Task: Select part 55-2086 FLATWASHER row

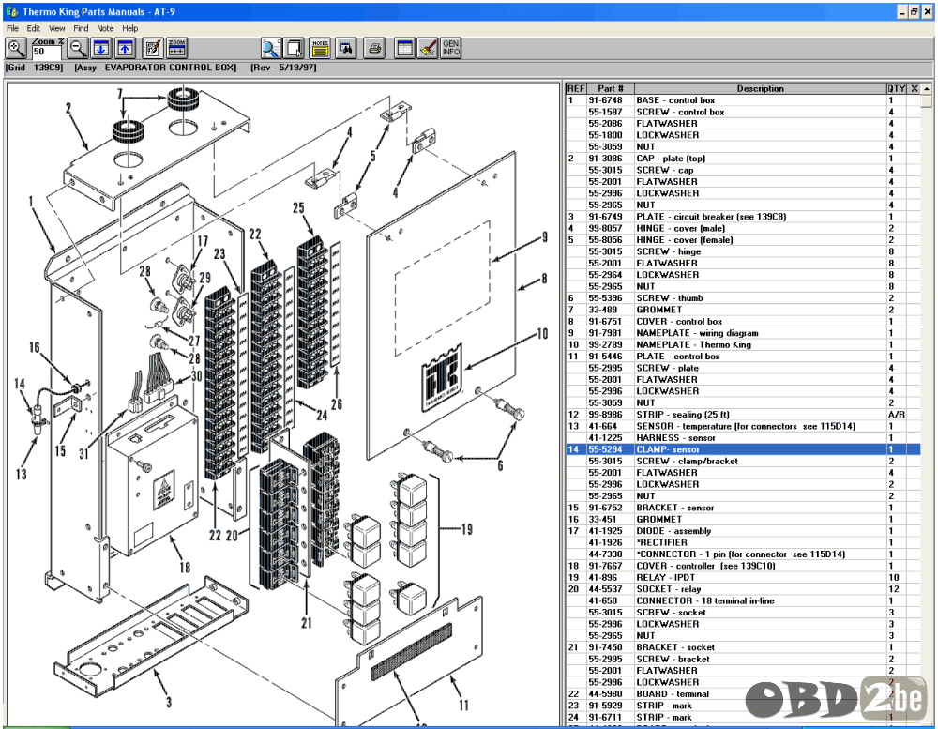Action: 743,123
